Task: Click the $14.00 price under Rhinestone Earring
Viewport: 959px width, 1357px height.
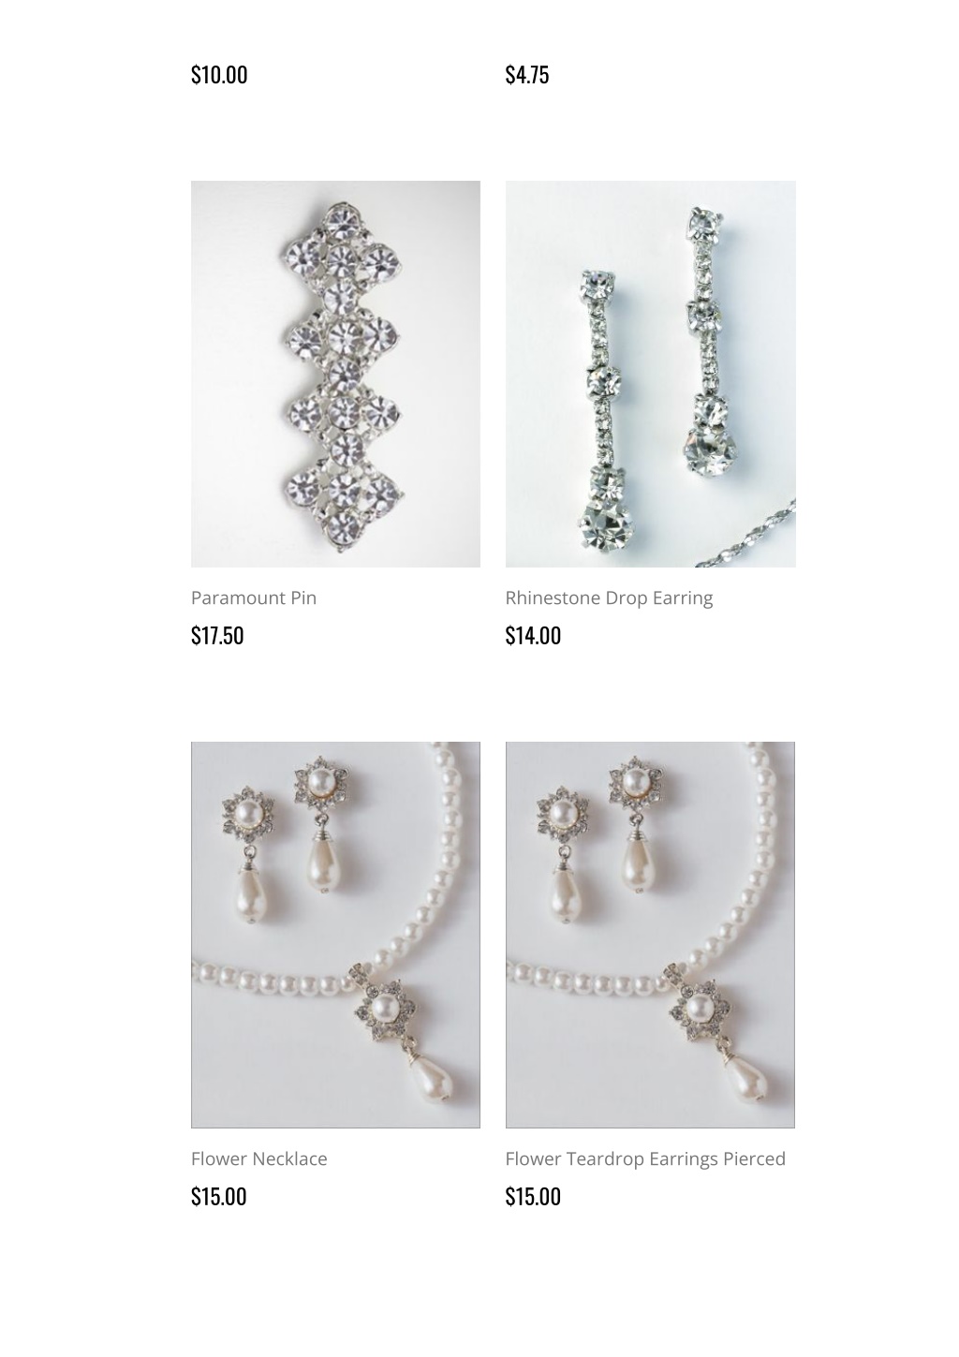Action: (533, 635)
